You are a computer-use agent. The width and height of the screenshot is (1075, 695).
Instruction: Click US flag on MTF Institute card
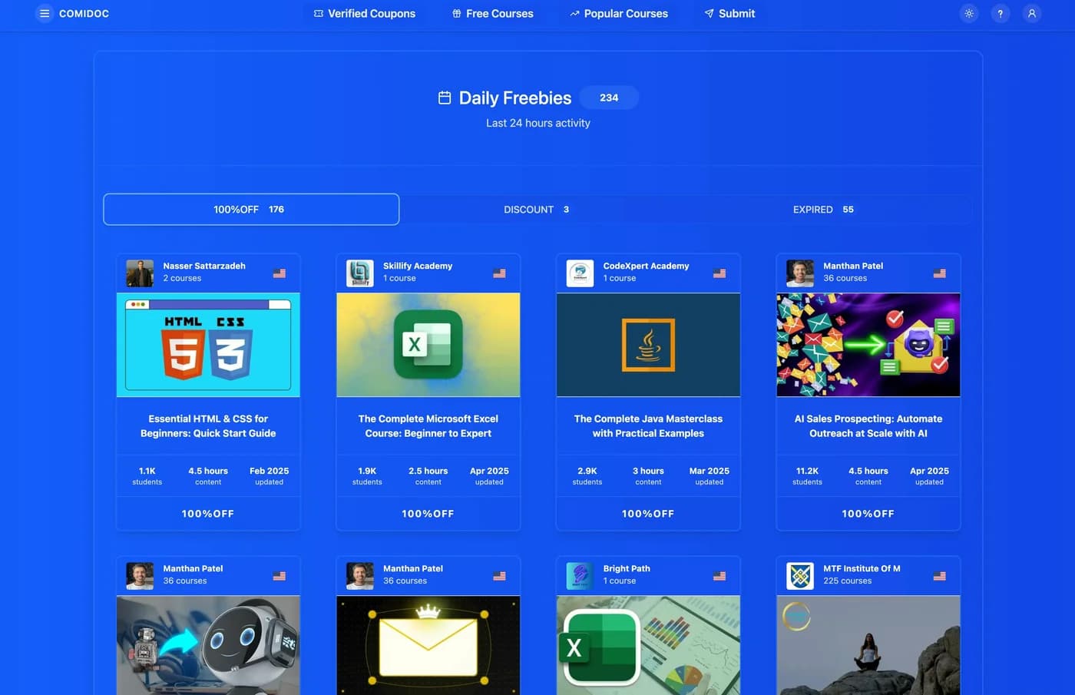[939, 576]
